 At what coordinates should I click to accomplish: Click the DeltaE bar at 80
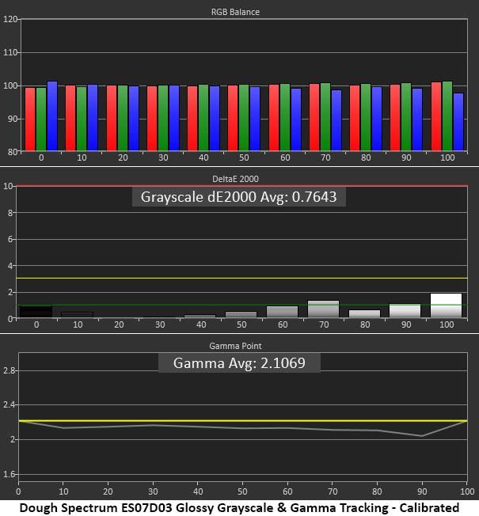(x=364, y=314)
